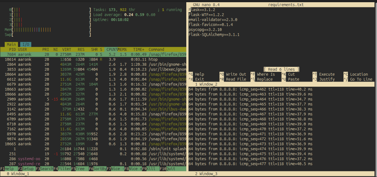
Task: Open F6 SortBy in htop footer
Action: tap(98, 169)
